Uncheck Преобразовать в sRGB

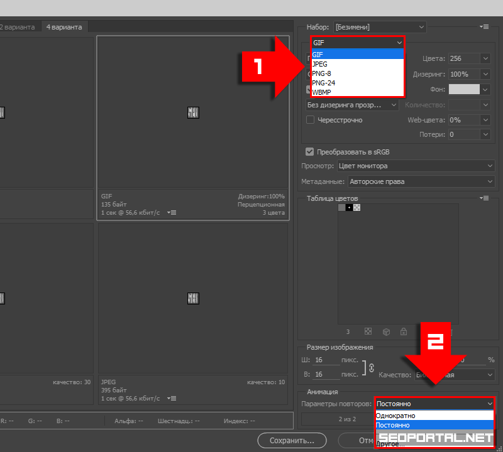click(x=310, y=151)
